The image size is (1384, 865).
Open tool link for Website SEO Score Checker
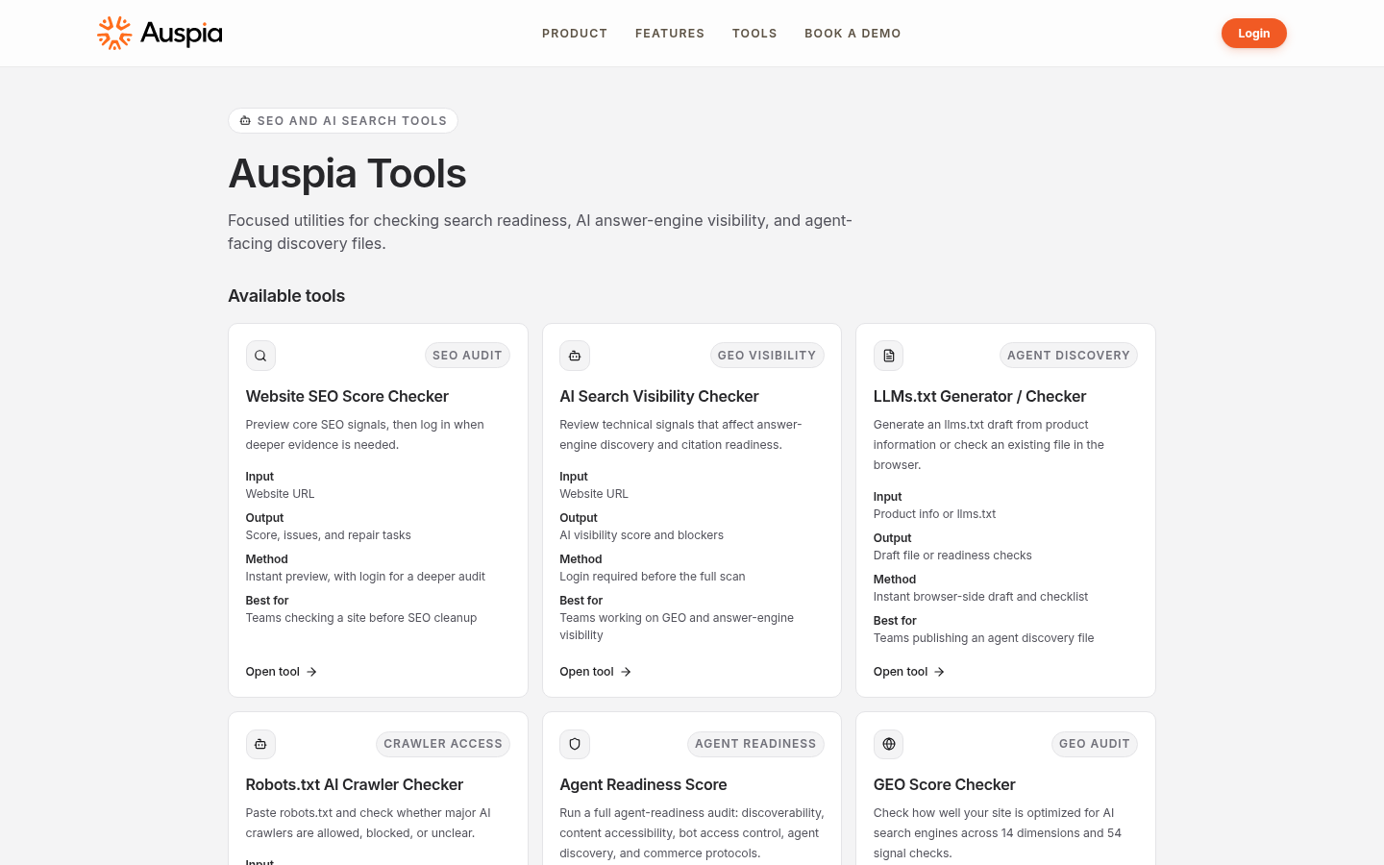(x=282, y=672)
